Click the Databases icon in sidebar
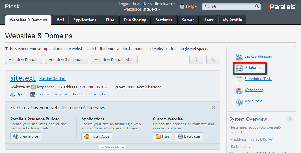The width and height of the screenshot is (301, 153). click(239, 68)
